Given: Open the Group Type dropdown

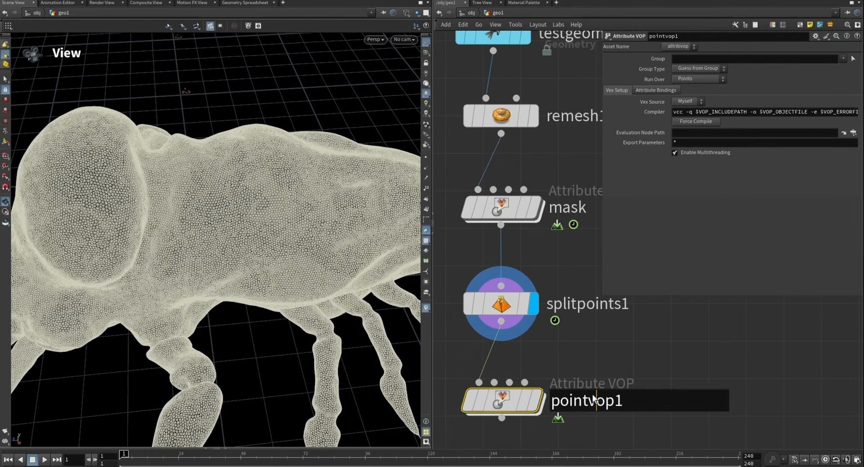Looking at the screenshot, I should coord(699,69).
